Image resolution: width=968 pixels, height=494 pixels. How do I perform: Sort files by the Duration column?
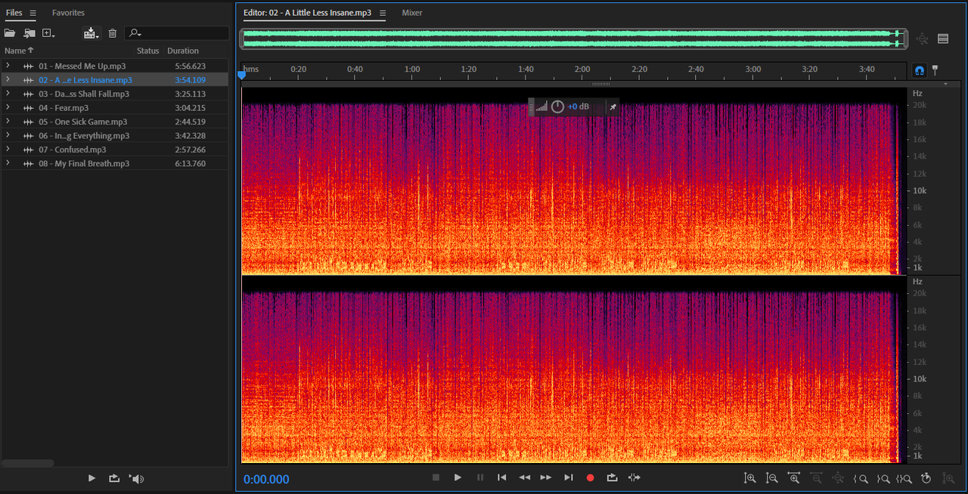(x=183, y=51)
